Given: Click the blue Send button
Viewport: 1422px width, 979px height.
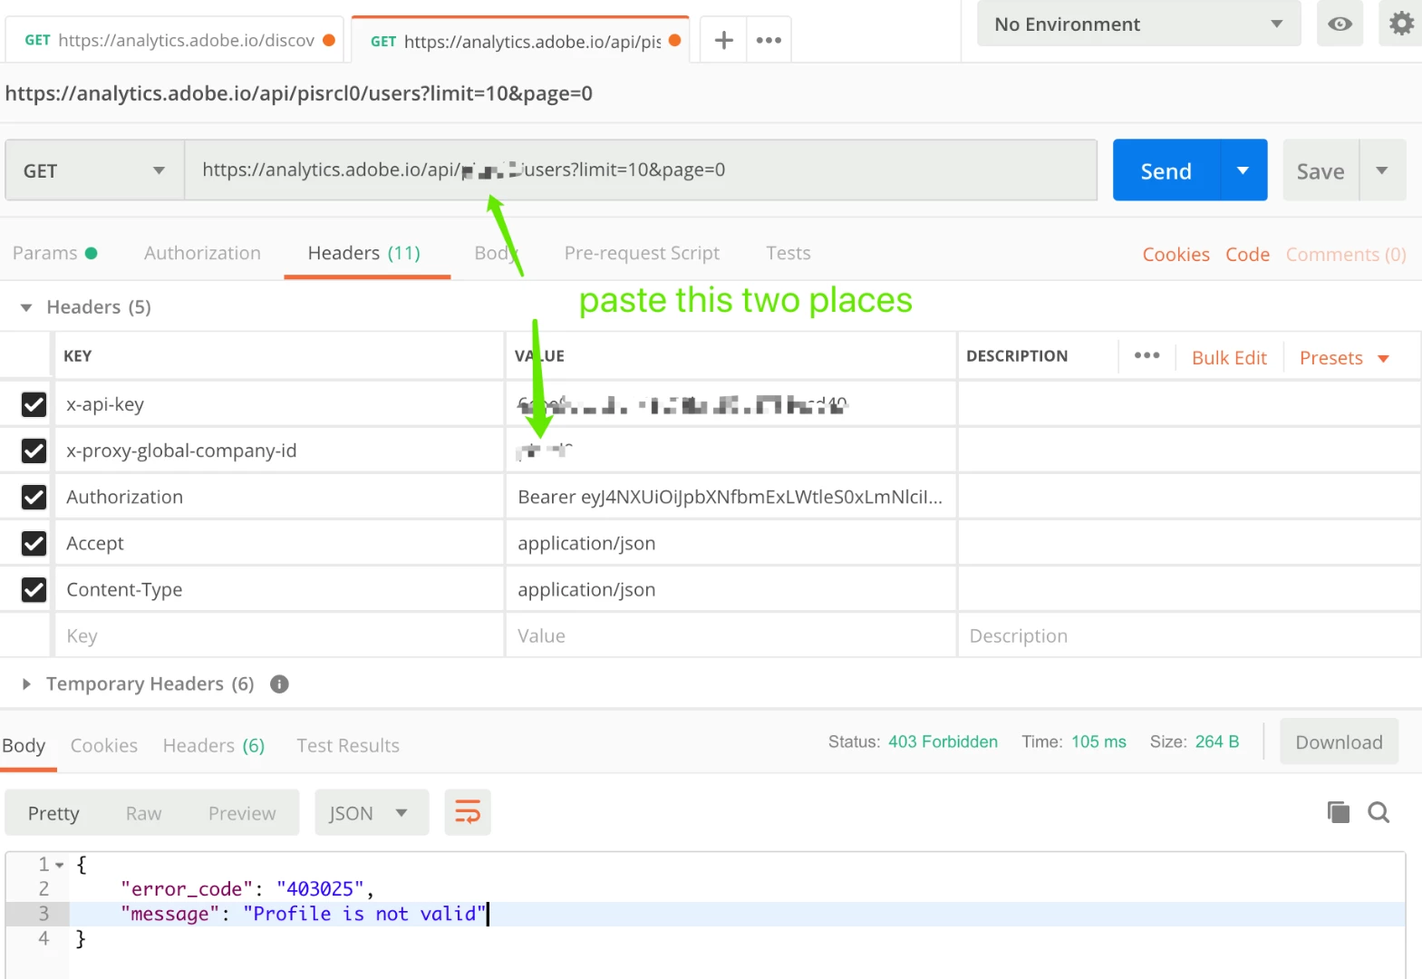Looking at the screenshot, I should coord(1166,170).
